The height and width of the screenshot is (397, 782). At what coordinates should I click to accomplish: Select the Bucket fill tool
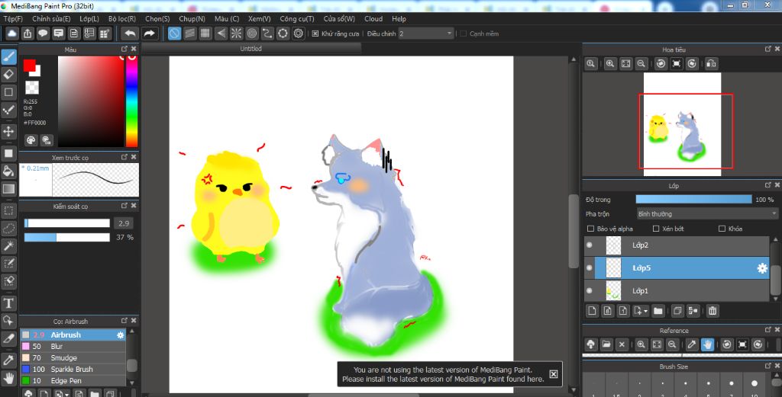[8, 171]
